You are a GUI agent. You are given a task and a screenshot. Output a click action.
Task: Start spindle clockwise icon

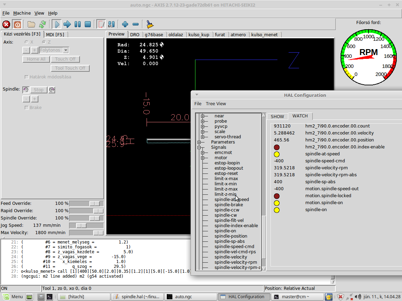52,90
